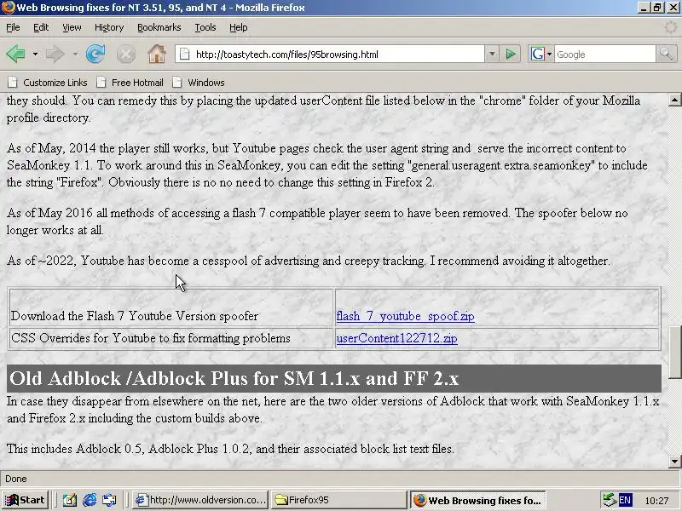This screenshot has width=682, height=511.
Task: Download userContent122712.zip
Action: coord(396,338)
